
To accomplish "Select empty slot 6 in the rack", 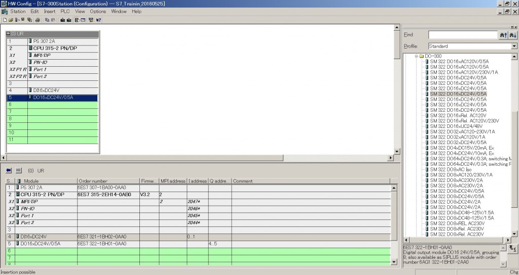I will [x=52, y=104].
